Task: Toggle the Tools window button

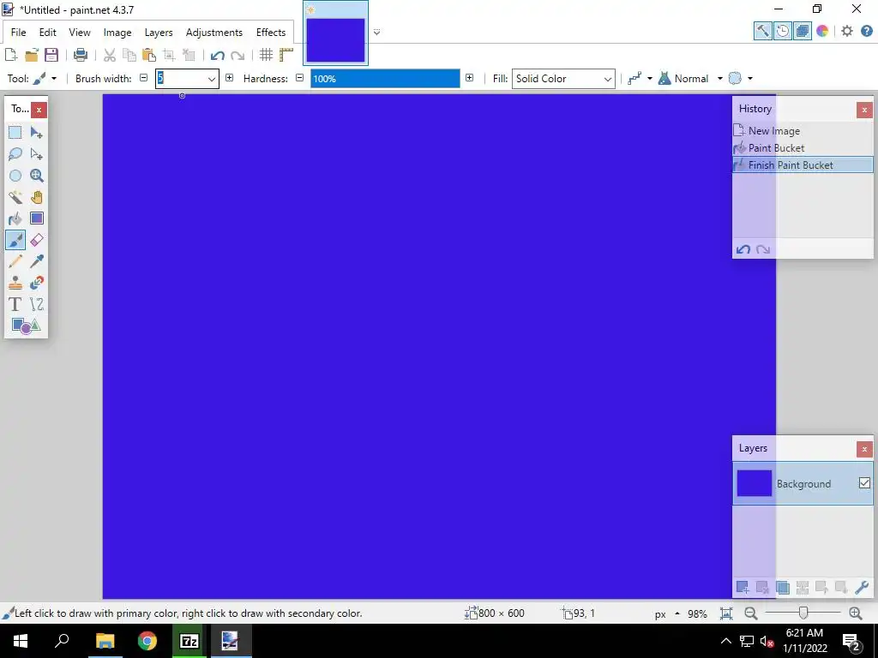Action: 762,32
